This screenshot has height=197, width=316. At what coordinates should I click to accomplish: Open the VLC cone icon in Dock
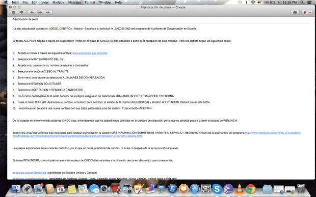coord(240,189)
